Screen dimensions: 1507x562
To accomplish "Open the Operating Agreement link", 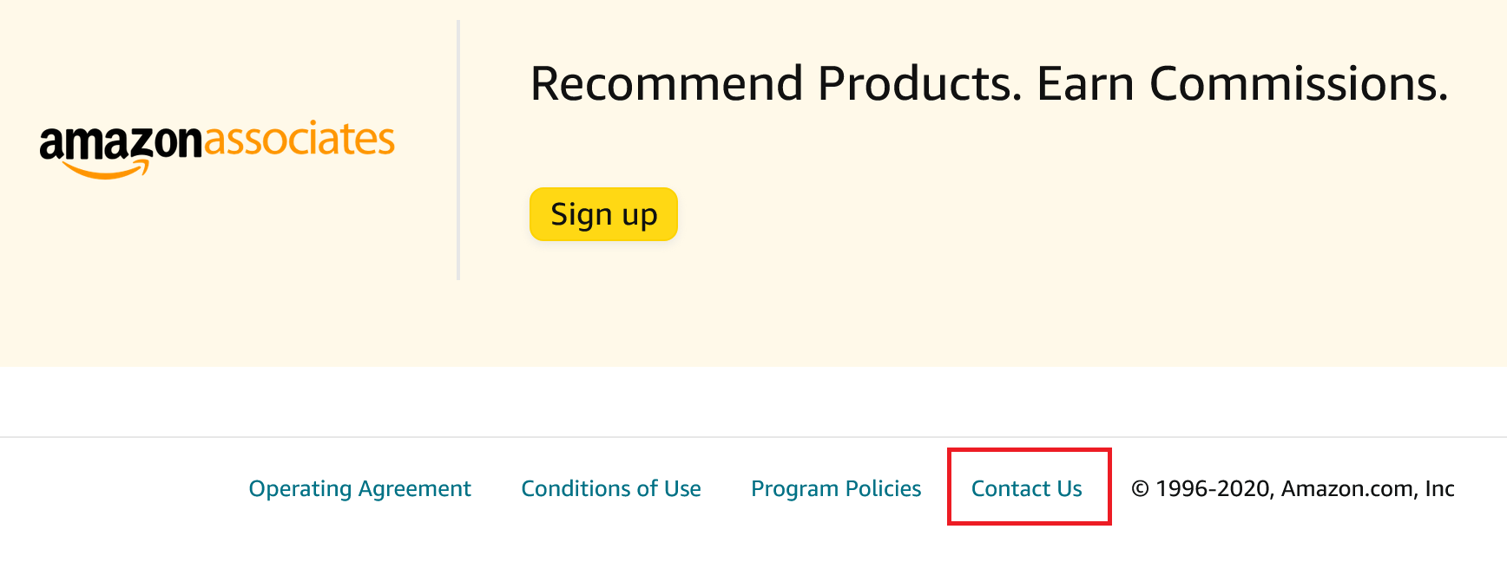I will (x=359, y=488).
